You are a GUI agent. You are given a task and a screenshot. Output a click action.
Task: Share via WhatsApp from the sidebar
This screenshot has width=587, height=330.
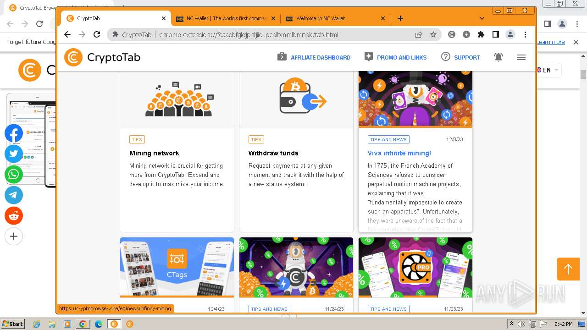(14, 175)
